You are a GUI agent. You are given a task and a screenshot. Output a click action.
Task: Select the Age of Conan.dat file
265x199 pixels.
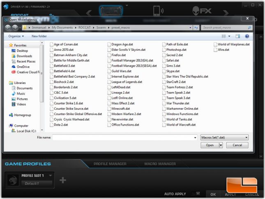64,45
